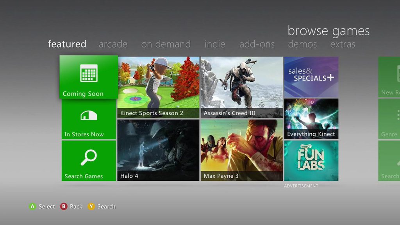The image size is (400, 225).
Task: Switch to the extras tab
Action: tap(343, 44)
